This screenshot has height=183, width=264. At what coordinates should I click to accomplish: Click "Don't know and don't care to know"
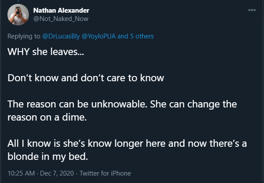(x=86, y=78)
